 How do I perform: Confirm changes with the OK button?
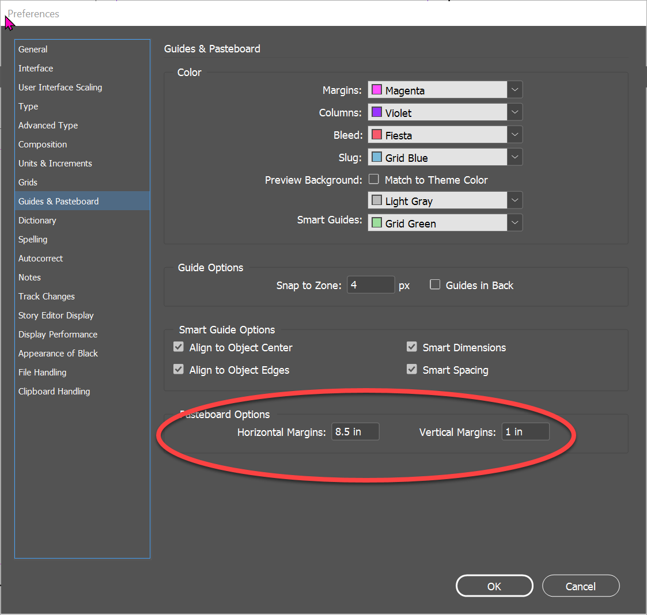(x=494, y=586)
